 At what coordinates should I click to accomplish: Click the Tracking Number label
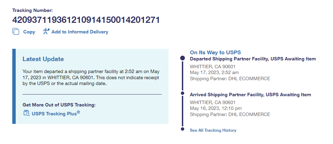pyautogui.click(x=33, y=11)
